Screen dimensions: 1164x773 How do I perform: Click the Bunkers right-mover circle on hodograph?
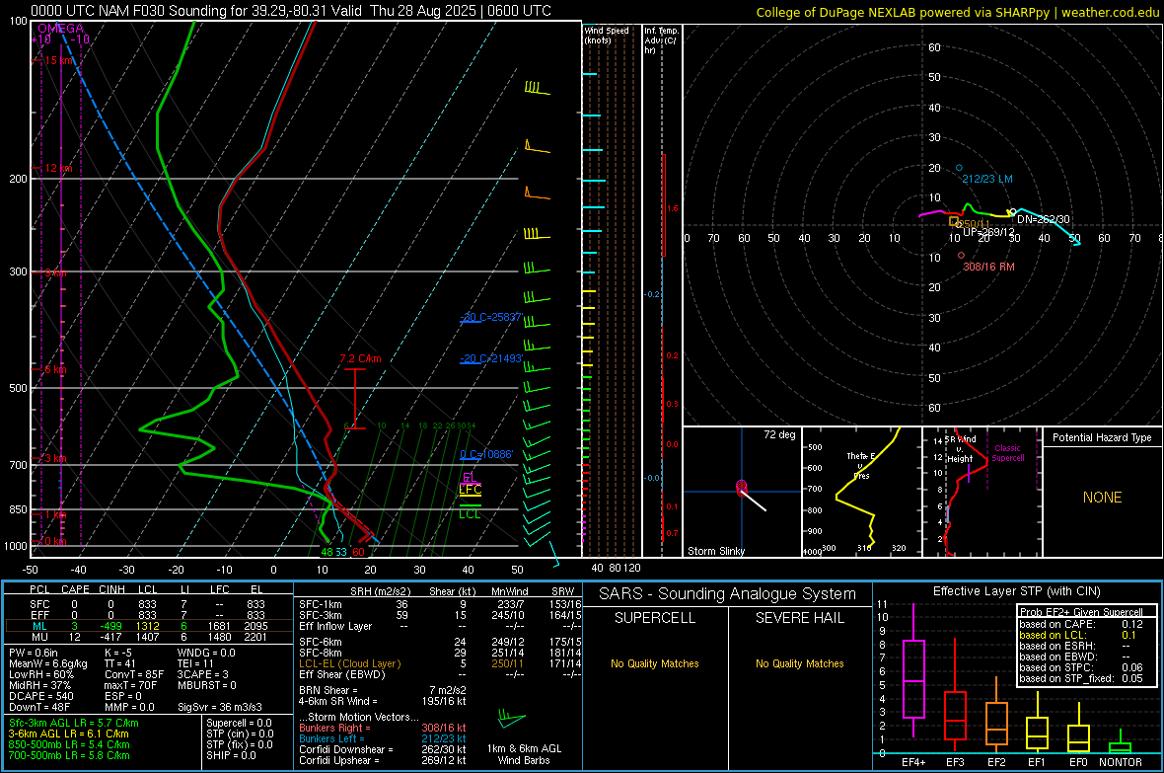coord(962,255)
